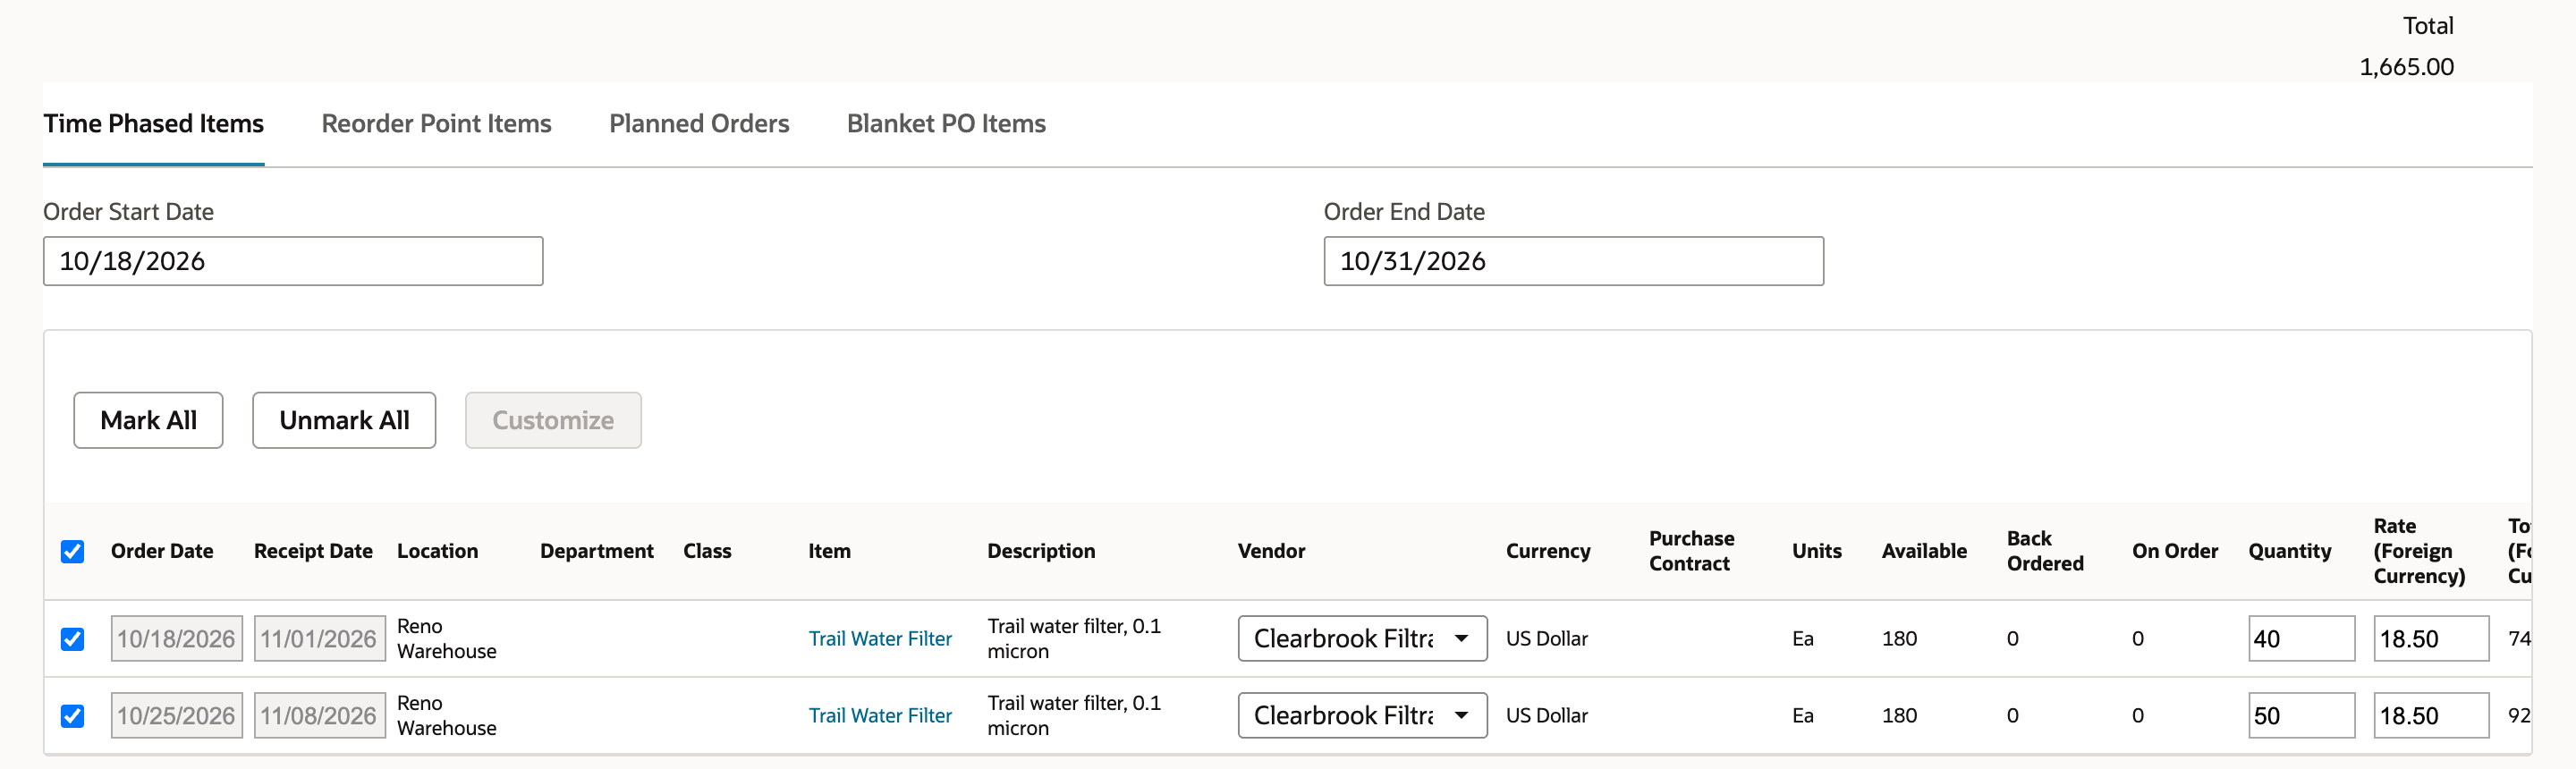Click the Order Start Date label

point(128,211)
